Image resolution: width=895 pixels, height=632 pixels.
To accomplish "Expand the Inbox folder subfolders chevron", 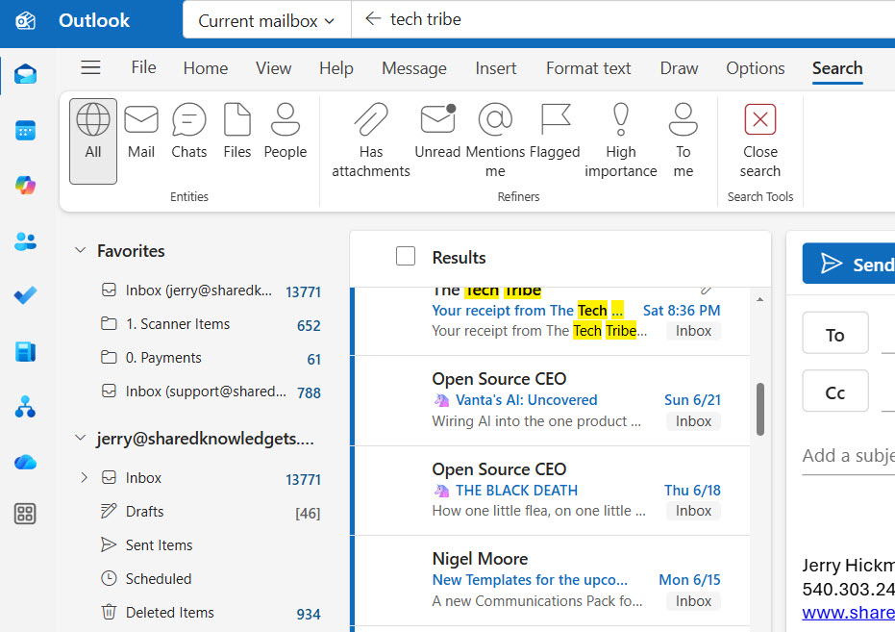I will pyautogui.click(x=84, y=477).
